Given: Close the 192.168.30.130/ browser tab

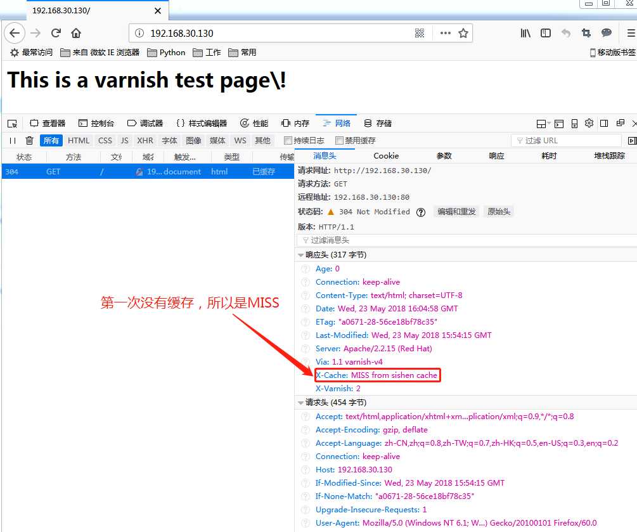Looking at the screenshot, I should [158, 11].
